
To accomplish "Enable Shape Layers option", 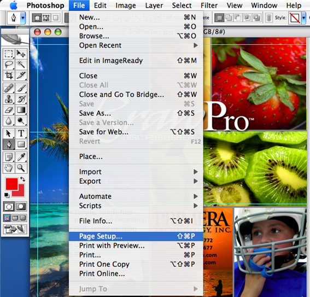I will click(x=37, y=18).
